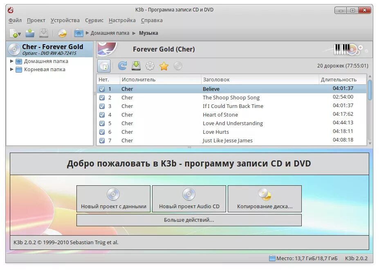
Task: Click the home folder icon in location bar
Action: 78,33
